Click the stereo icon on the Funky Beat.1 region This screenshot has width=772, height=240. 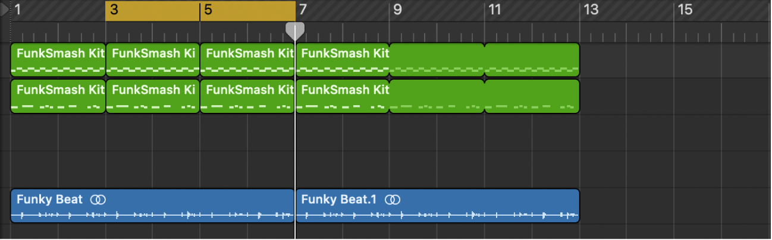[391, 200]
